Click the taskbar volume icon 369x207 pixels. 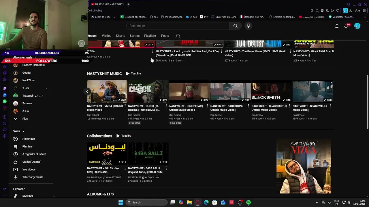pyautogui.click(x=349, y=202)
